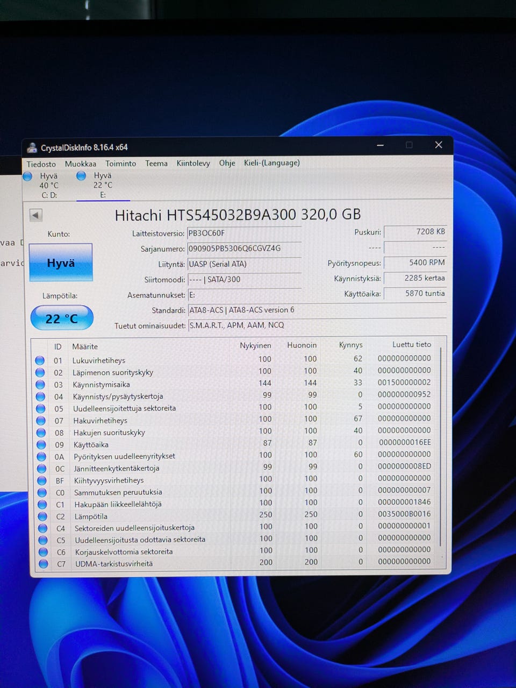516x688 pixels.
Task: Click the attribute list vertical scrollbar
Action: (441, 446)
